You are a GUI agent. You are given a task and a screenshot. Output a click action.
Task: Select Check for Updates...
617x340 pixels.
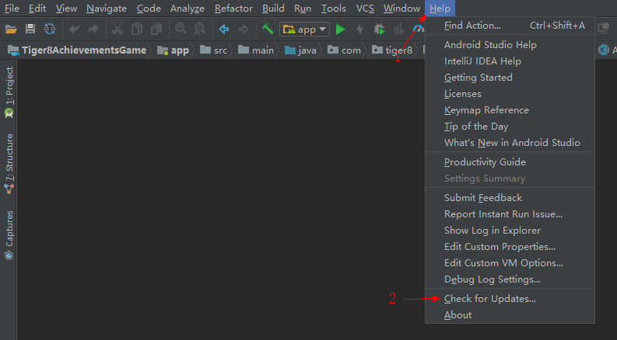point(510,299)
